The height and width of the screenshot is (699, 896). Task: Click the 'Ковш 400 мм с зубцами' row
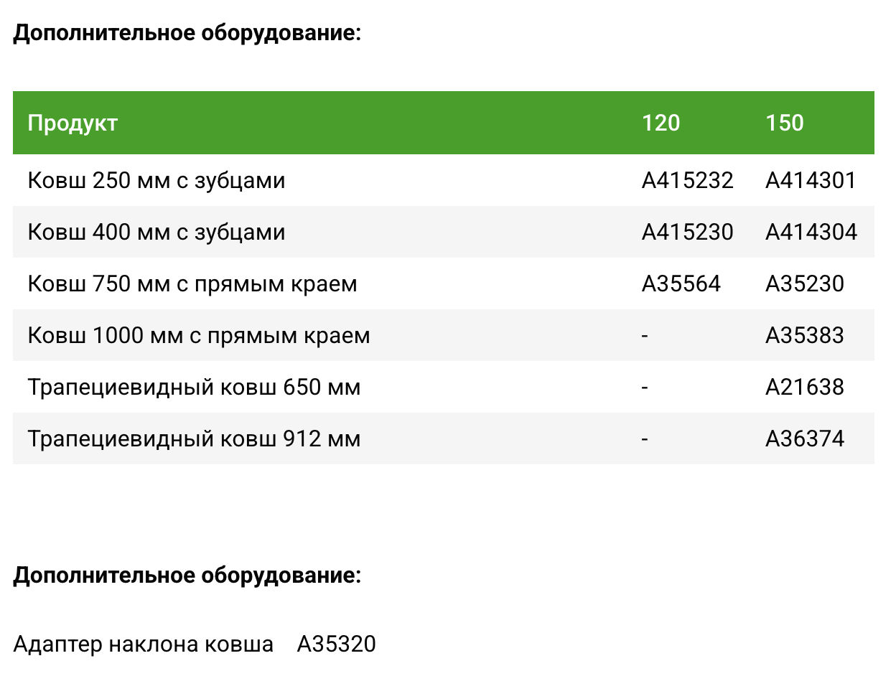coord(157,232)
